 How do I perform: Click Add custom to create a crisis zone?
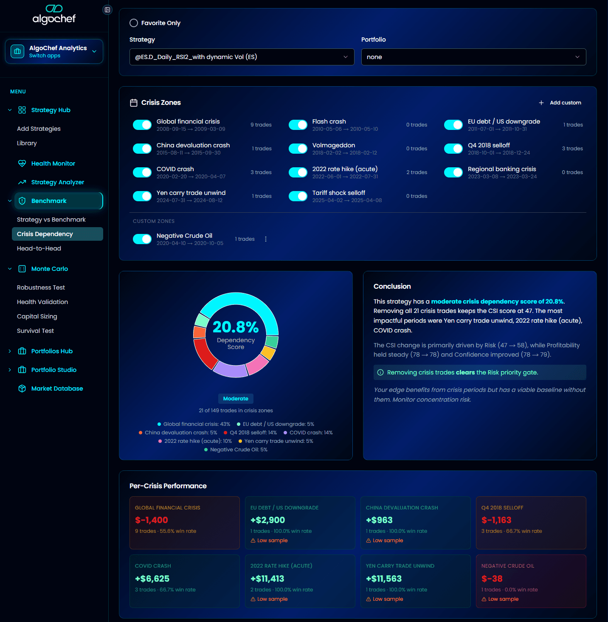click(560, 102)
